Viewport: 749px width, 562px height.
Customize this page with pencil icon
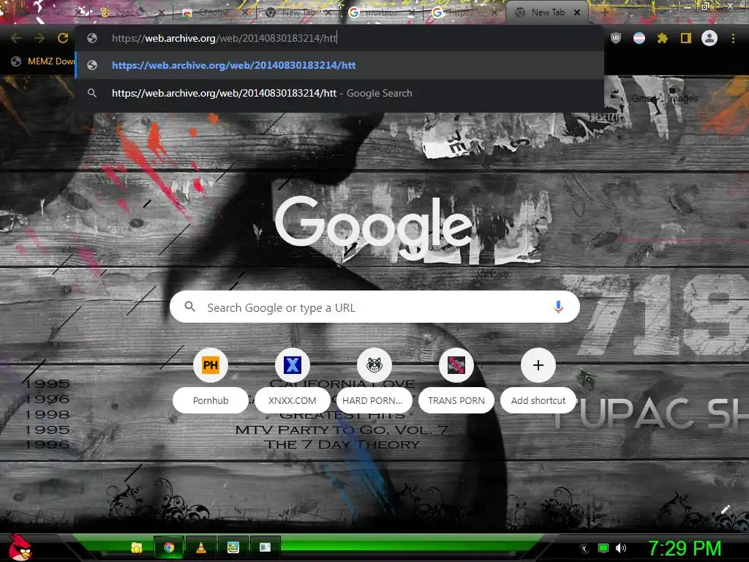point(725,509)
